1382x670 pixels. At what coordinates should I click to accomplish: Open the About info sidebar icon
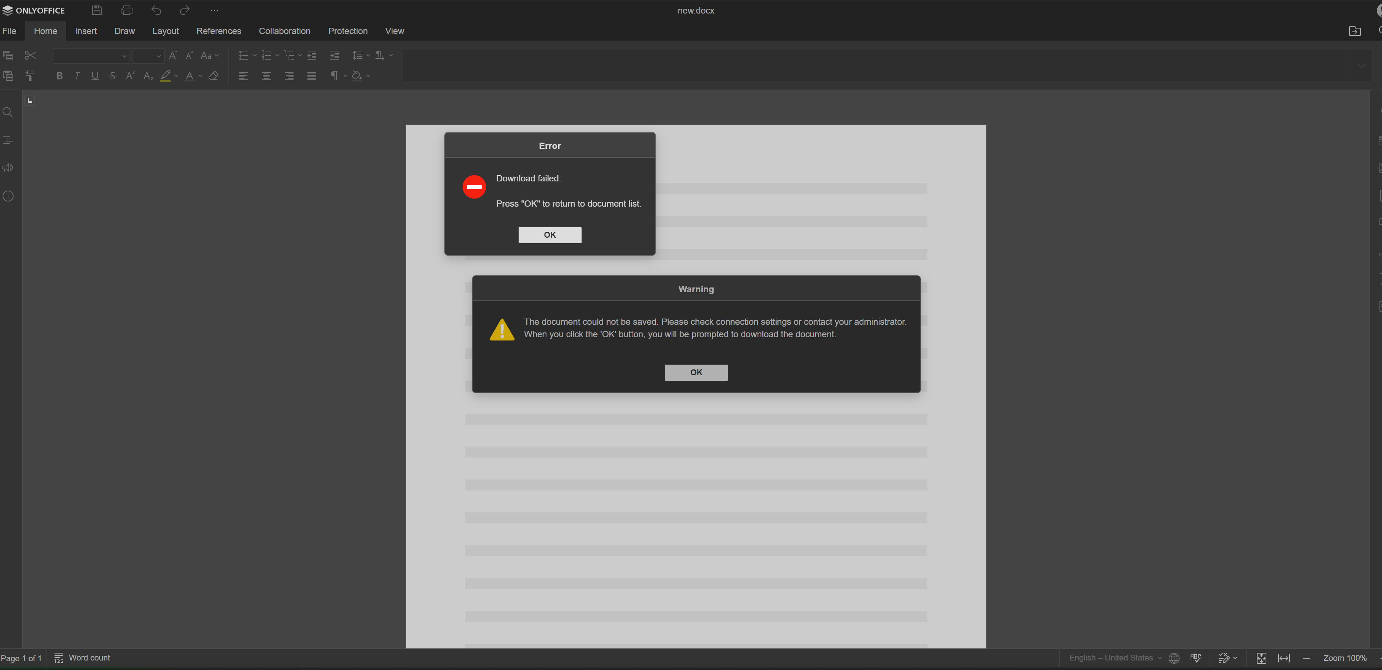(8, 196)
